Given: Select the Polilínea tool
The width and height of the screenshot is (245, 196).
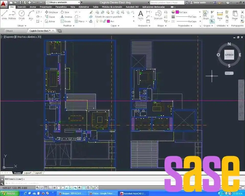Looking at the screenshot, I should pos(12,15).
